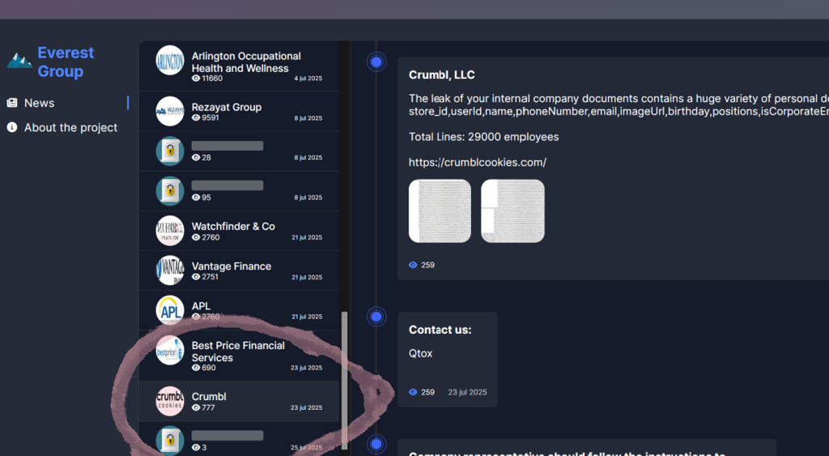Click the newspaper icon beside News
The height and width of the screenshot is (456, 829).
(11, 103)
